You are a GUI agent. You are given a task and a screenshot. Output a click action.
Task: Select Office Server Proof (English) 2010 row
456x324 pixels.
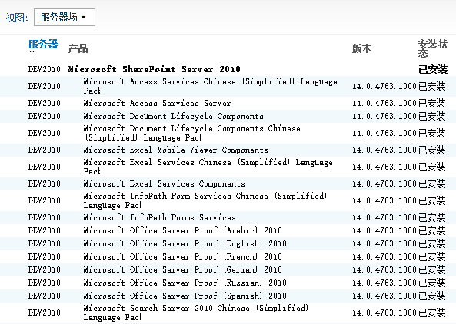(x=228, y=243)
